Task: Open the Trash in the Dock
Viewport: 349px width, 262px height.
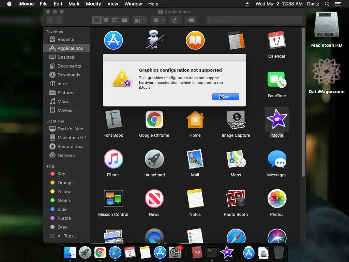Action: coord(278,252)
